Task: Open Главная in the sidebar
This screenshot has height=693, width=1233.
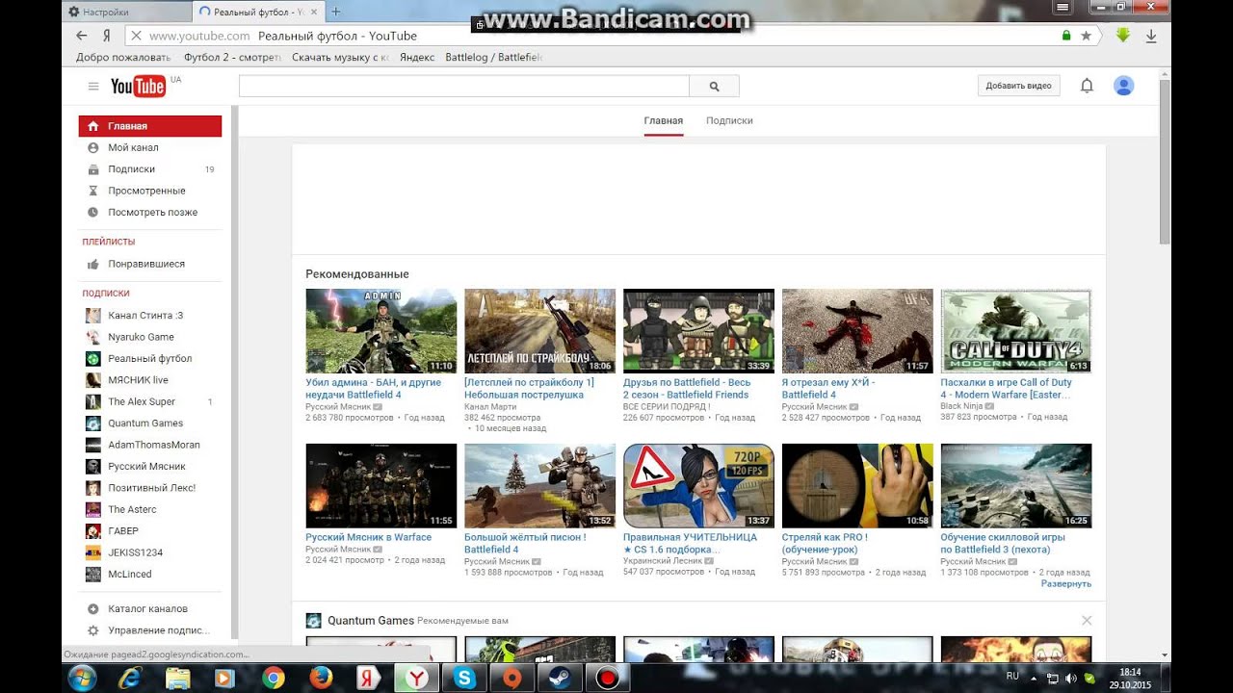Action: point(150,126)
